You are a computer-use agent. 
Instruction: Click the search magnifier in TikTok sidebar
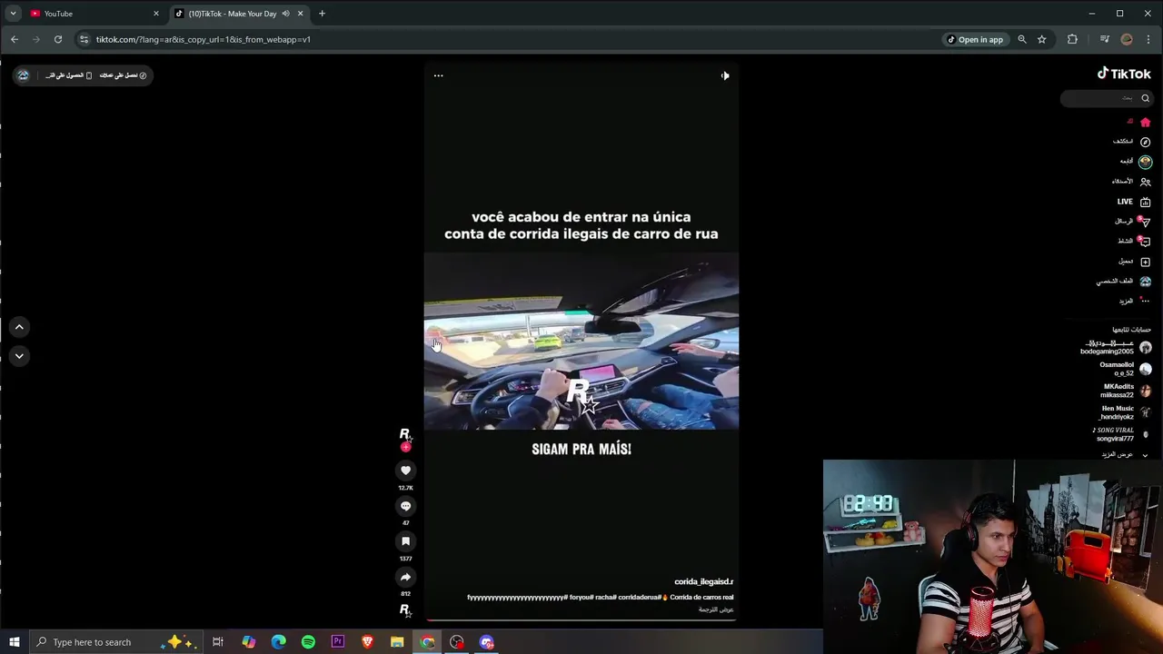pyautogui.click(x=1145, y=98)
